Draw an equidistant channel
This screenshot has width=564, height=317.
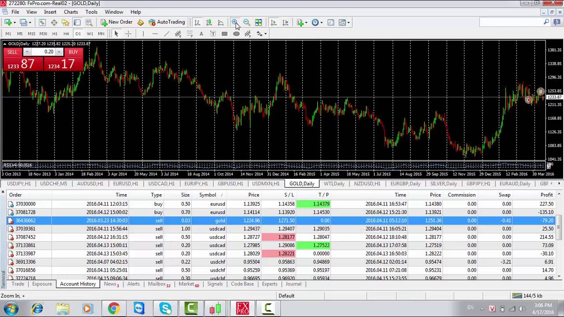click(178, 34)
